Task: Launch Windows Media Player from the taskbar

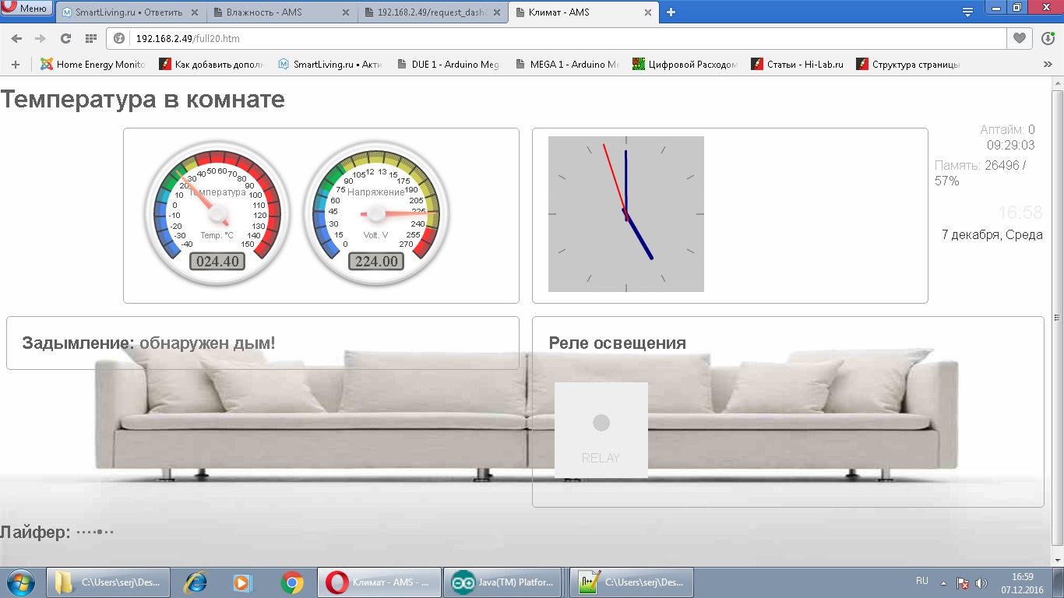Action: (x=242, y=582)
